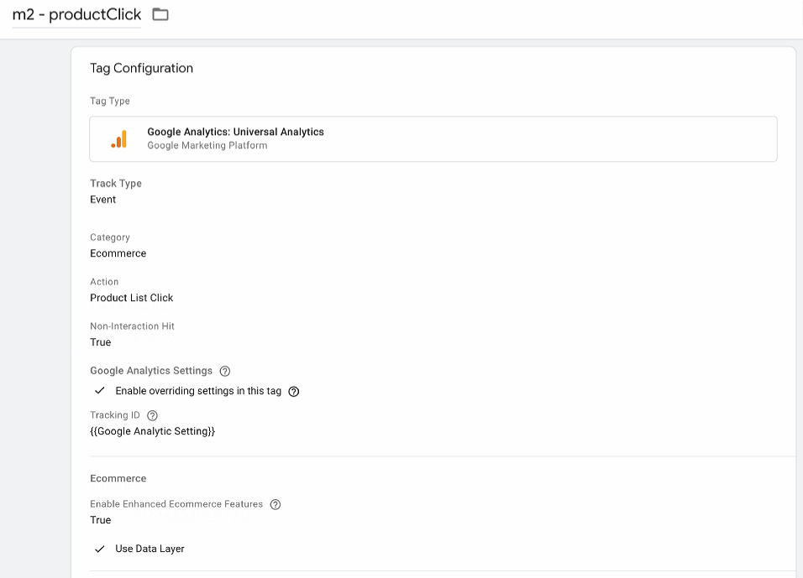Select the Universal Analytics tag type row

[434, 138]
